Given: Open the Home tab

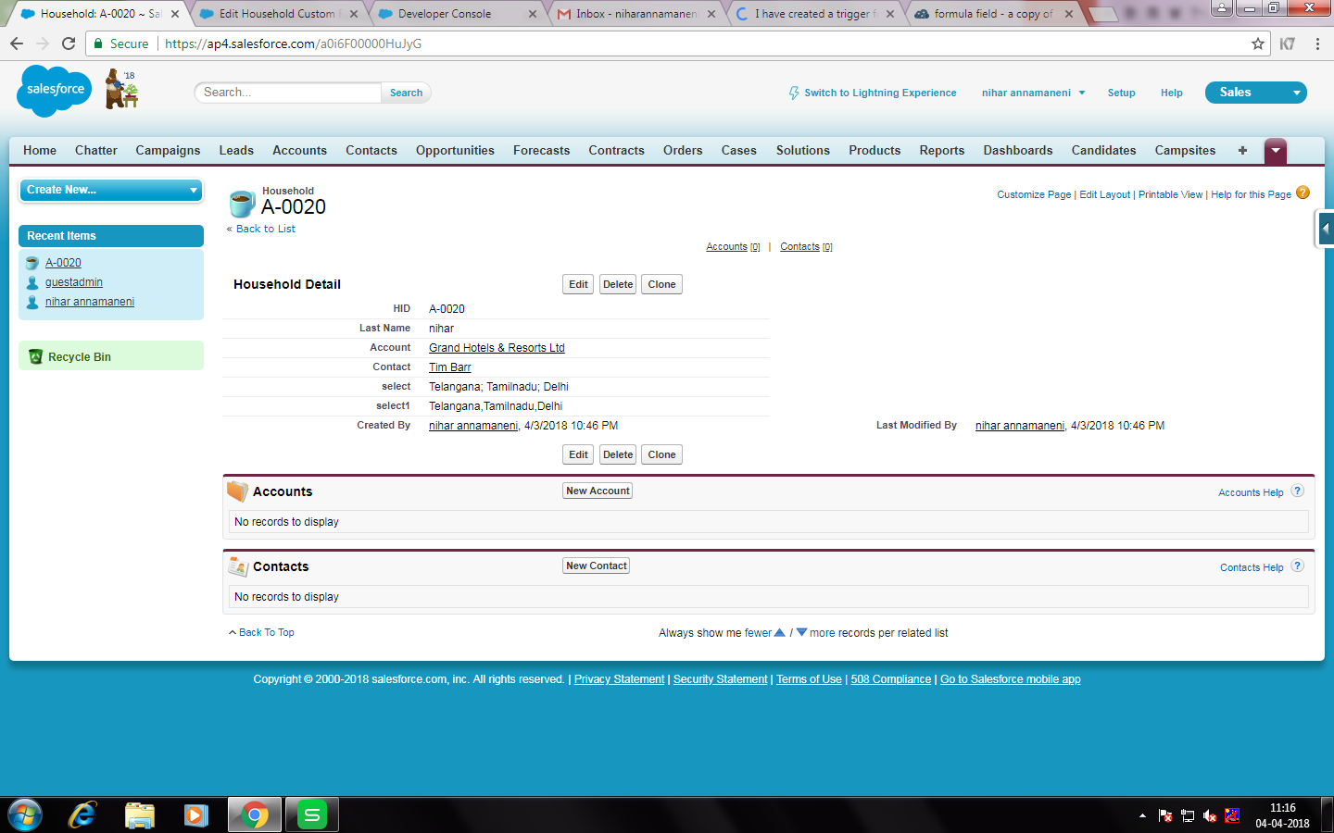Looking at the screenshot, I should click(x=40, y=150).
